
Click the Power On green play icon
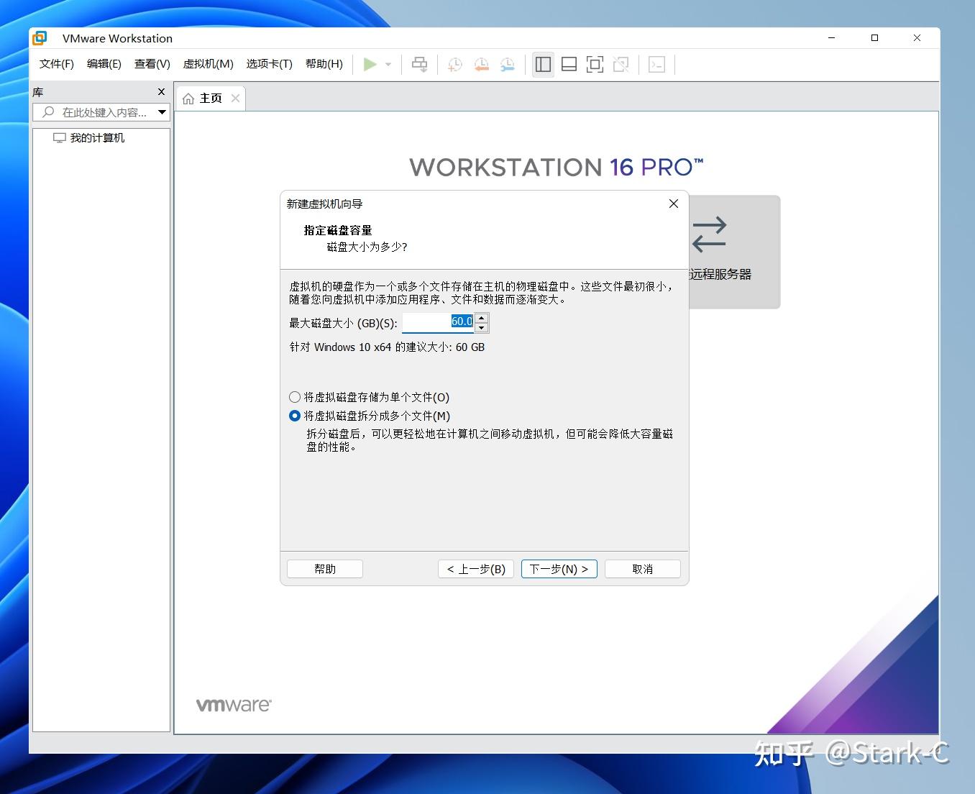click(x=370, y=64)
